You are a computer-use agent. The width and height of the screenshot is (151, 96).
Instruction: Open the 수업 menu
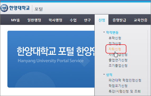pos(73,20)
